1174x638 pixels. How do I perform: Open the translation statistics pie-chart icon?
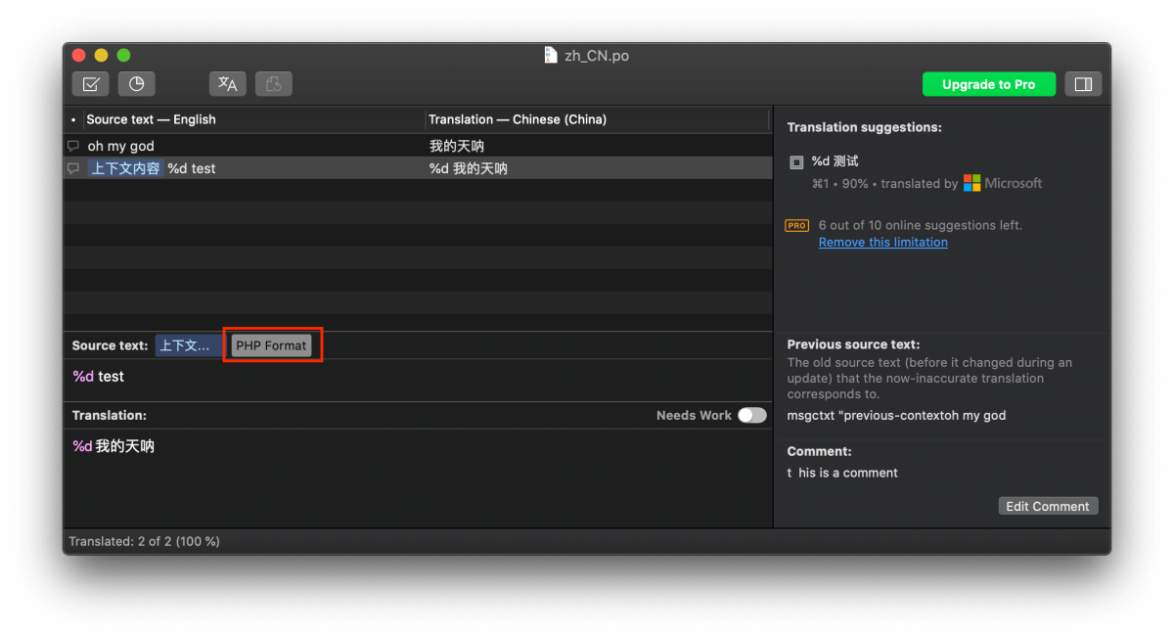click(x=137, y=84)
